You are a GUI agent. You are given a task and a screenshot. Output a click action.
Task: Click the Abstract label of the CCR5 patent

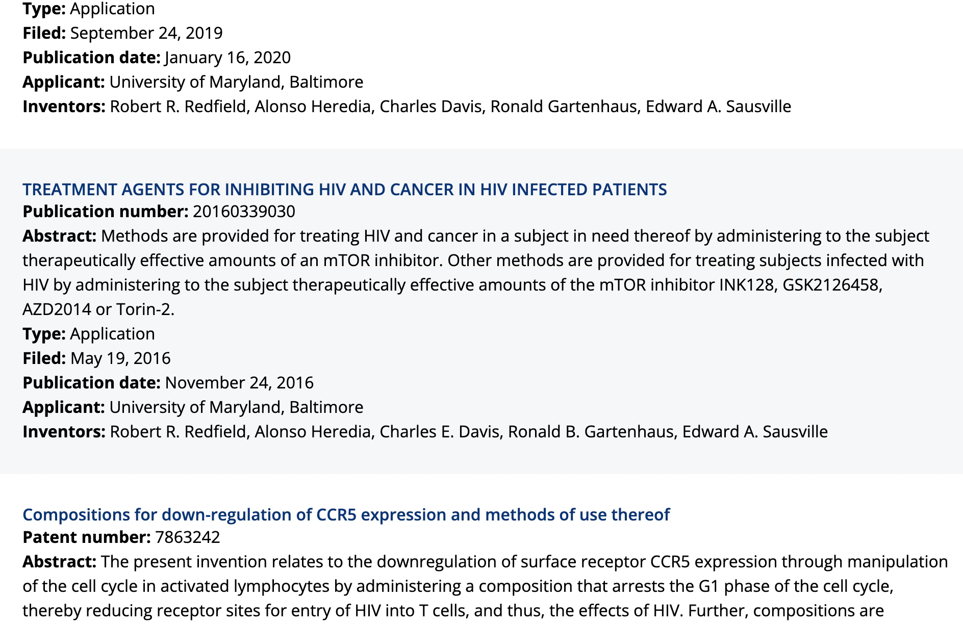60,561
